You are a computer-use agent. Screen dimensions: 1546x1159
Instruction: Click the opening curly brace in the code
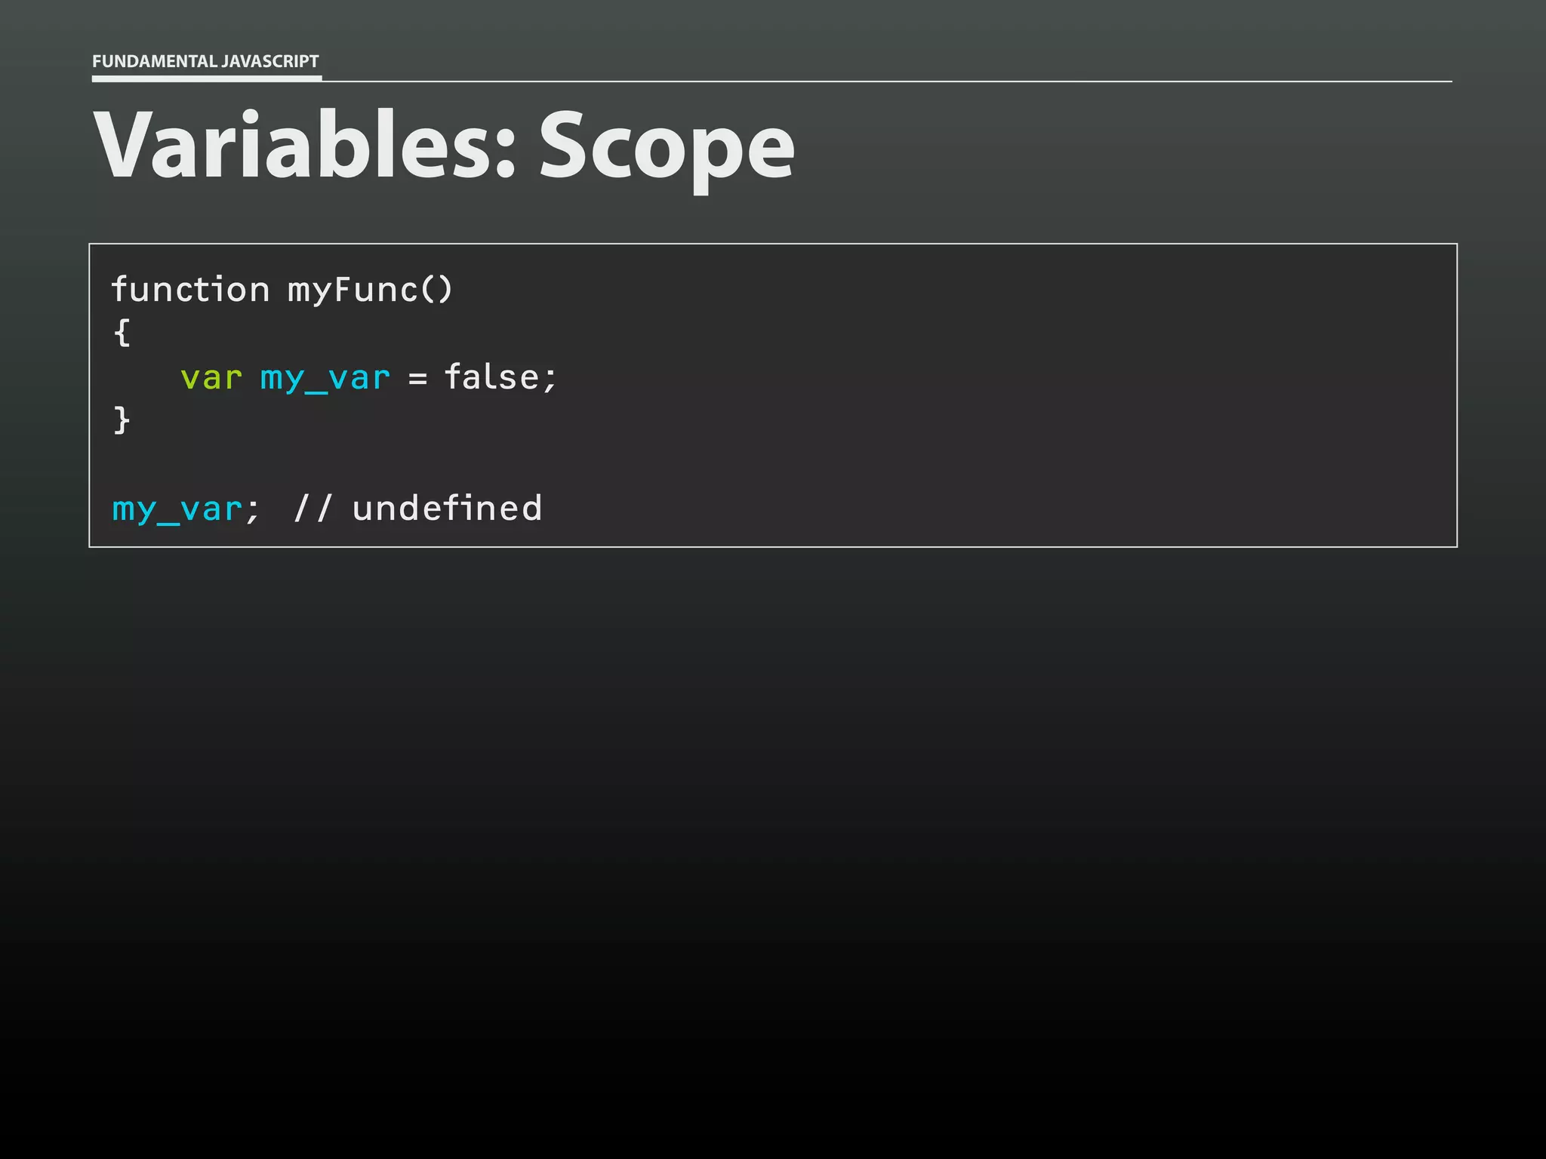pyautogui.click(x=122, y=333)
